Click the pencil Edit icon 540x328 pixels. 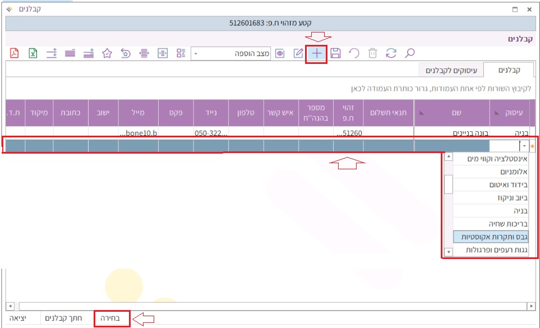click(x=298, y=53)
